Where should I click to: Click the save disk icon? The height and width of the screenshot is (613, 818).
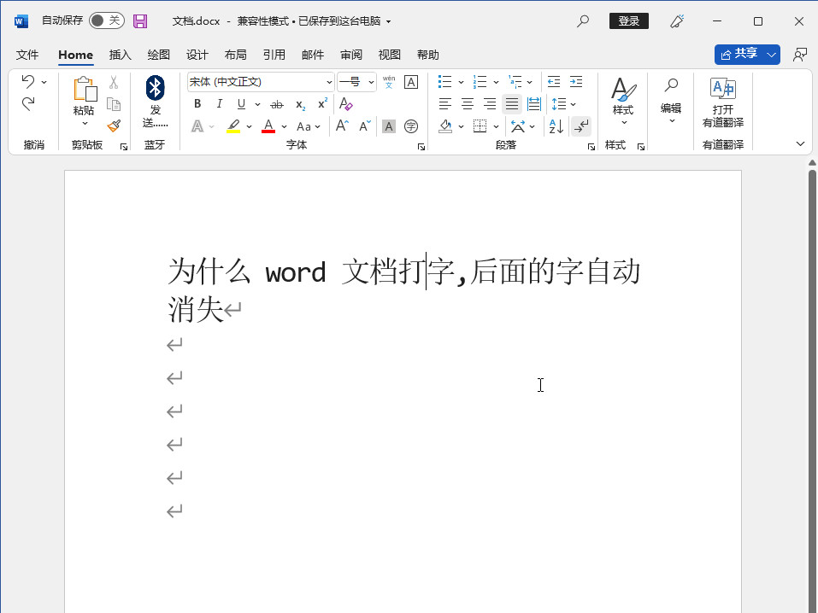click(140, 20)
